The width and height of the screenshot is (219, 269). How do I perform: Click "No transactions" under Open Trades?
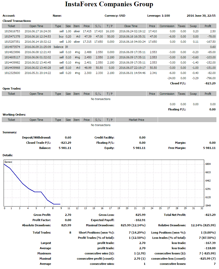101,99
